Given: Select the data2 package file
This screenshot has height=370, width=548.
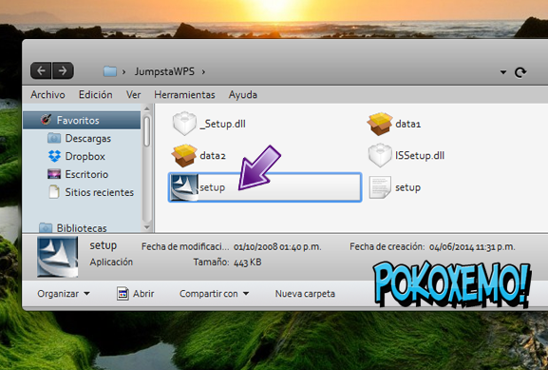Looking at the screenshot, I should point(198,155).
